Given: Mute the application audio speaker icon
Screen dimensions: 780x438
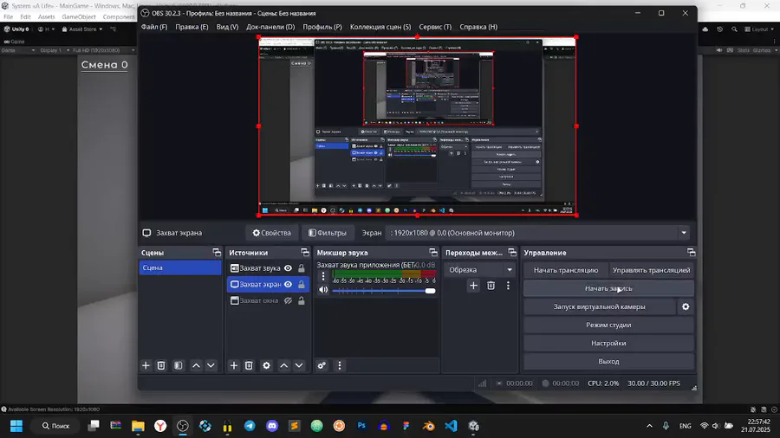Looking at the screenshot, I should [323, 289].
